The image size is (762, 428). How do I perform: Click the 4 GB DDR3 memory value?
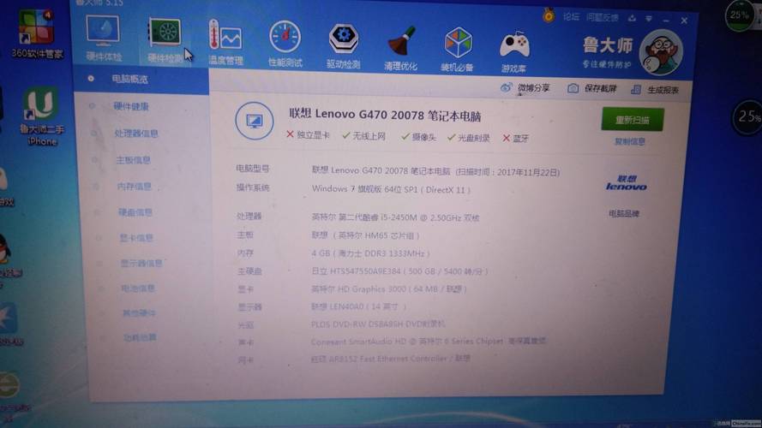tap(371, 253)
